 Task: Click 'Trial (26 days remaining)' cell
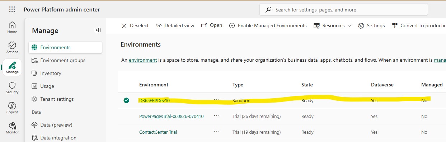click(257, 116)
